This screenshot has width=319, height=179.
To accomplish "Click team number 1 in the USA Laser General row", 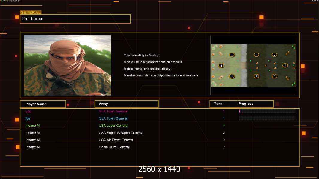I will (x=224, y=126).
